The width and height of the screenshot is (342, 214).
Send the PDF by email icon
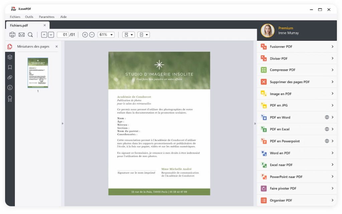tap(21, 35)
